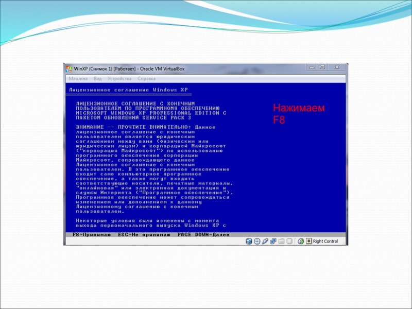This screenshot has width=412, height=309.
Task: Click the keyboard capture arrow icon
Action: tap(309, 241)
